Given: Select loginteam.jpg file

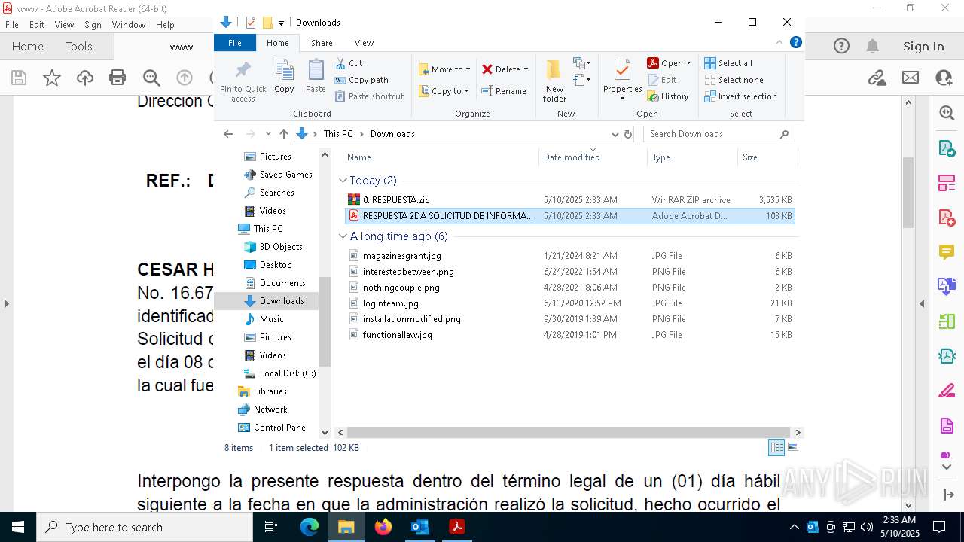Looking at the screenshot, I should pyautogui.click(x=570, y=303).
